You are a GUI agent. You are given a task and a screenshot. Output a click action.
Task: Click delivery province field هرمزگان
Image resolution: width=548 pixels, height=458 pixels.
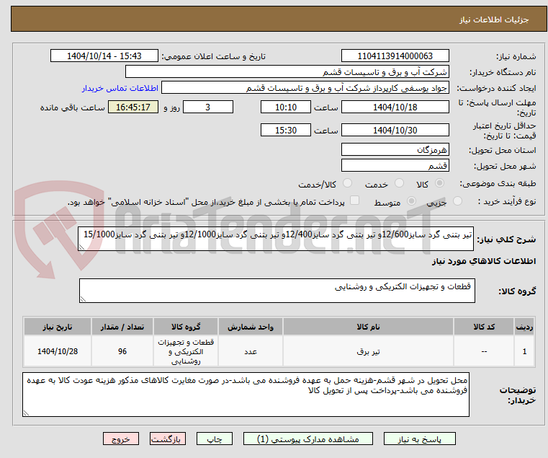point(395,149)
